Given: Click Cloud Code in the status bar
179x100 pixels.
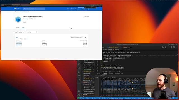Looking at the screenshot, I should coord(128,98).
